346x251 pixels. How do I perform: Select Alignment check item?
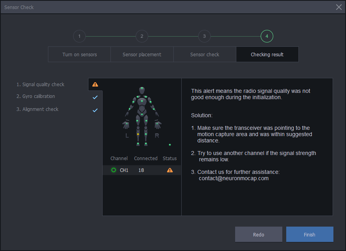click(37, 109)
